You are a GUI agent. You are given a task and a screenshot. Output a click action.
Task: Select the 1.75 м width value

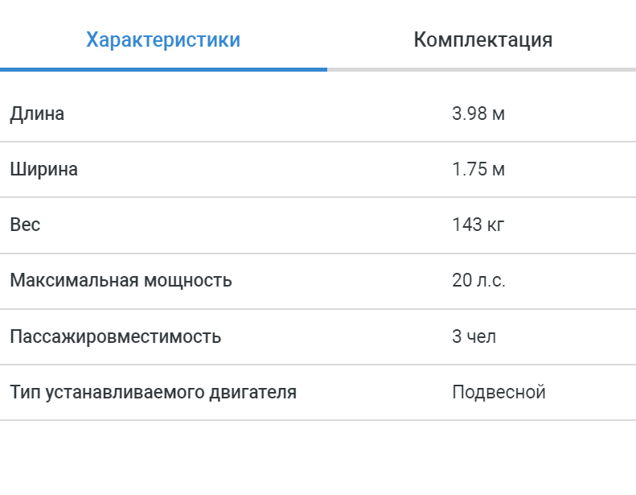pos(478,170)
